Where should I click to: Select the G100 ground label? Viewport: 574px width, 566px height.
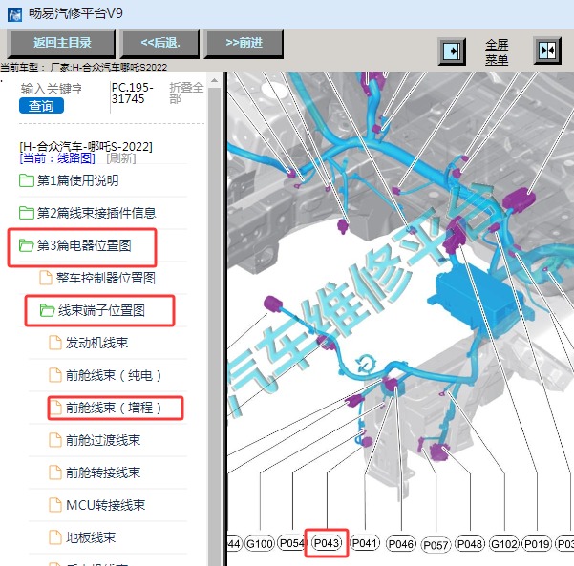pos(260,544)
